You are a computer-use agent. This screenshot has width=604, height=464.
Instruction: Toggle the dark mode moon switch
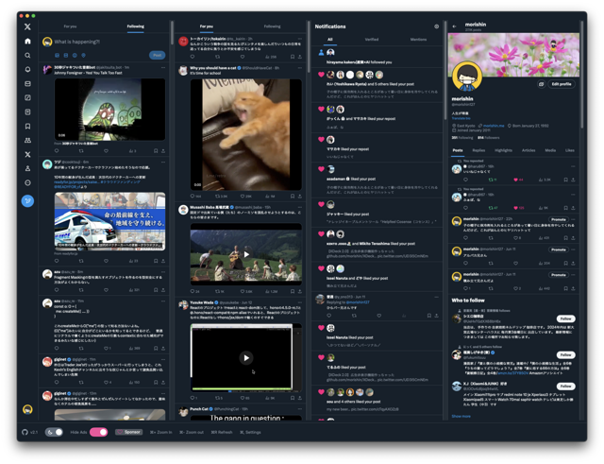54,432
